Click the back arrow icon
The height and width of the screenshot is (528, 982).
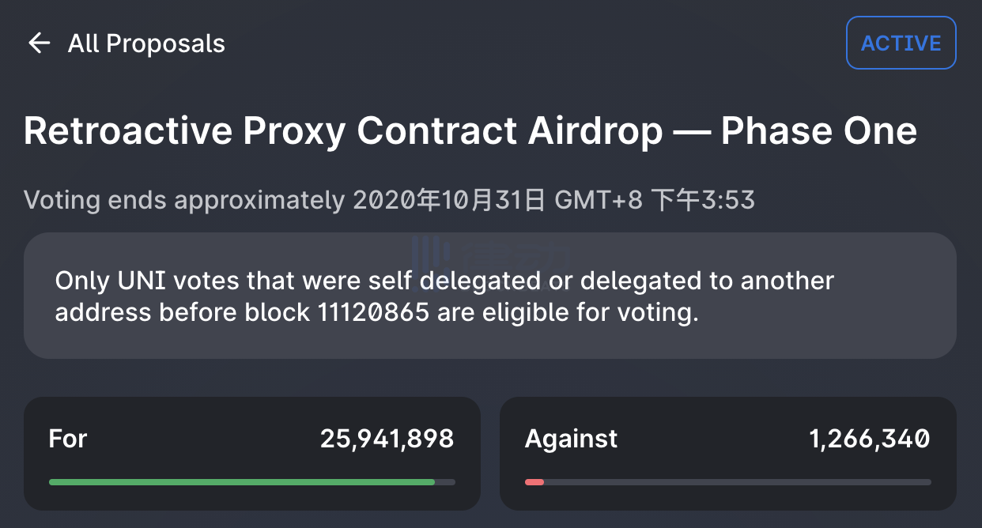tap(39, 43)
